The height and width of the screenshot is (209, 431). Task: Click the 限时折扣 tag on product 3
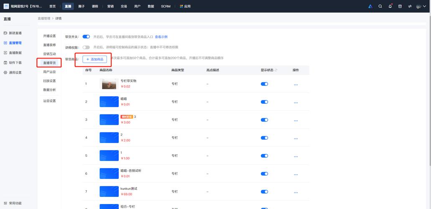tap(127, 117)
